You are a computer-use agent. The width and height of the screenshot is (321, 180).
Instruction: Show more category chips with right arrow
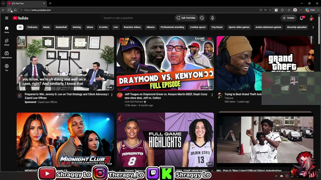tap(313, 27)
